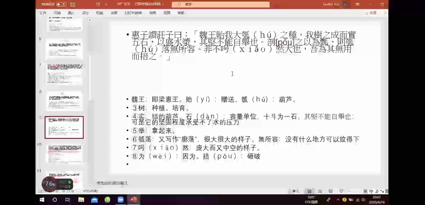Click the volume speaker icon in tray

[363, 200]
